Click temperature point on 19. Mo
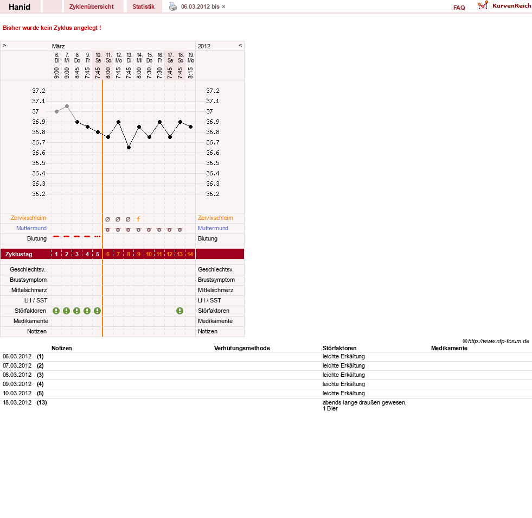Viewport: 532px width, 518px height. point(191,127)
